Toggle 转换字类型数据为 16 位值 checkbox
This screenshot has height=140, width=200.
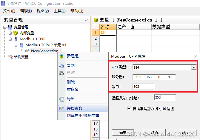point(129,108)
